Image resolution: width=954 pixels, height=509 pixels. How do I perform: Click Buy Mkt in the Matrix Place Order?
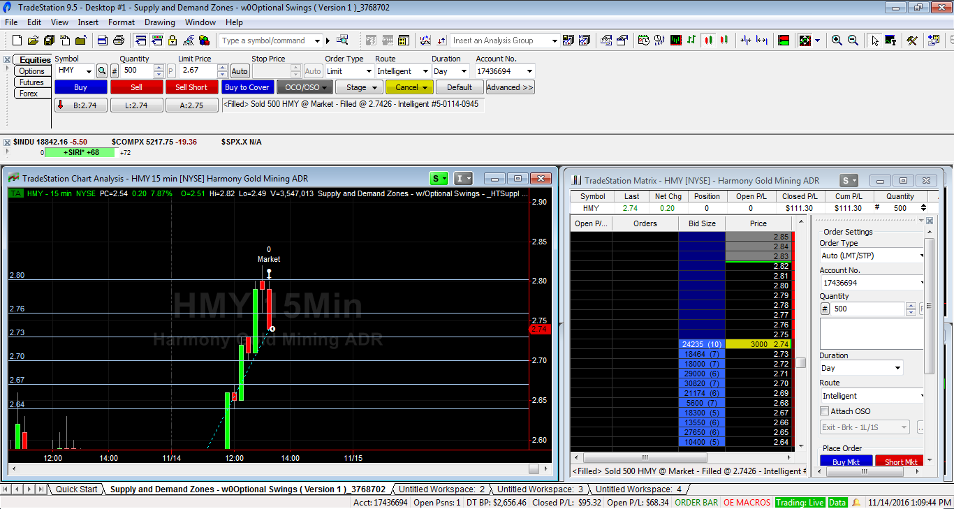(x=846, y=462)
